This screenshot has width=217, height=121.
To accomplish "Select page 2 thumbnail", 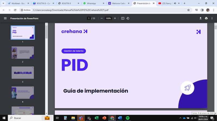I will (x=23, y=53).
